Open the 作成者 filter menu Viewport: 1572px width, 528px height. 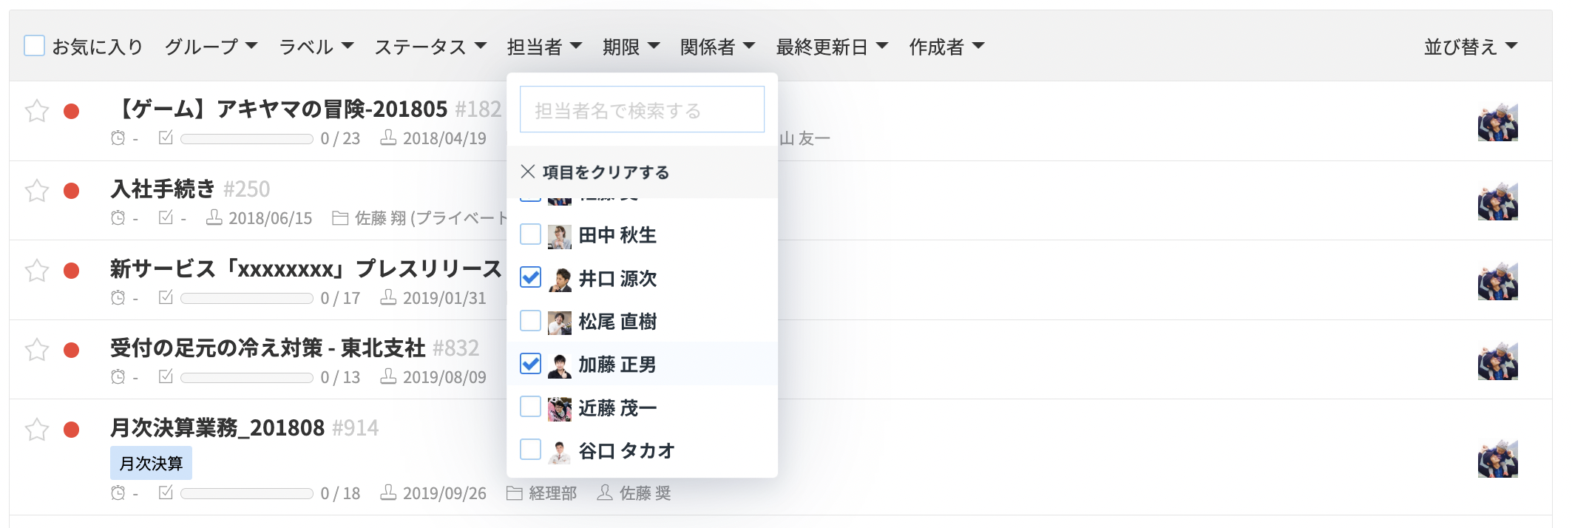(x=946, y=47)
